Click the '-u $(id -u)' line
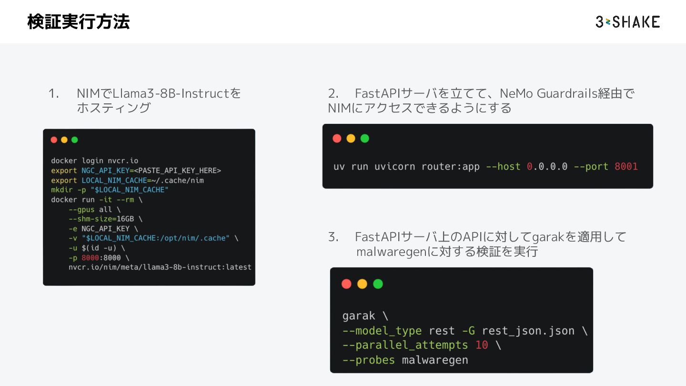The width and height of the screenshot is (686, 386). pyautogui.click(x=97, y=248)
